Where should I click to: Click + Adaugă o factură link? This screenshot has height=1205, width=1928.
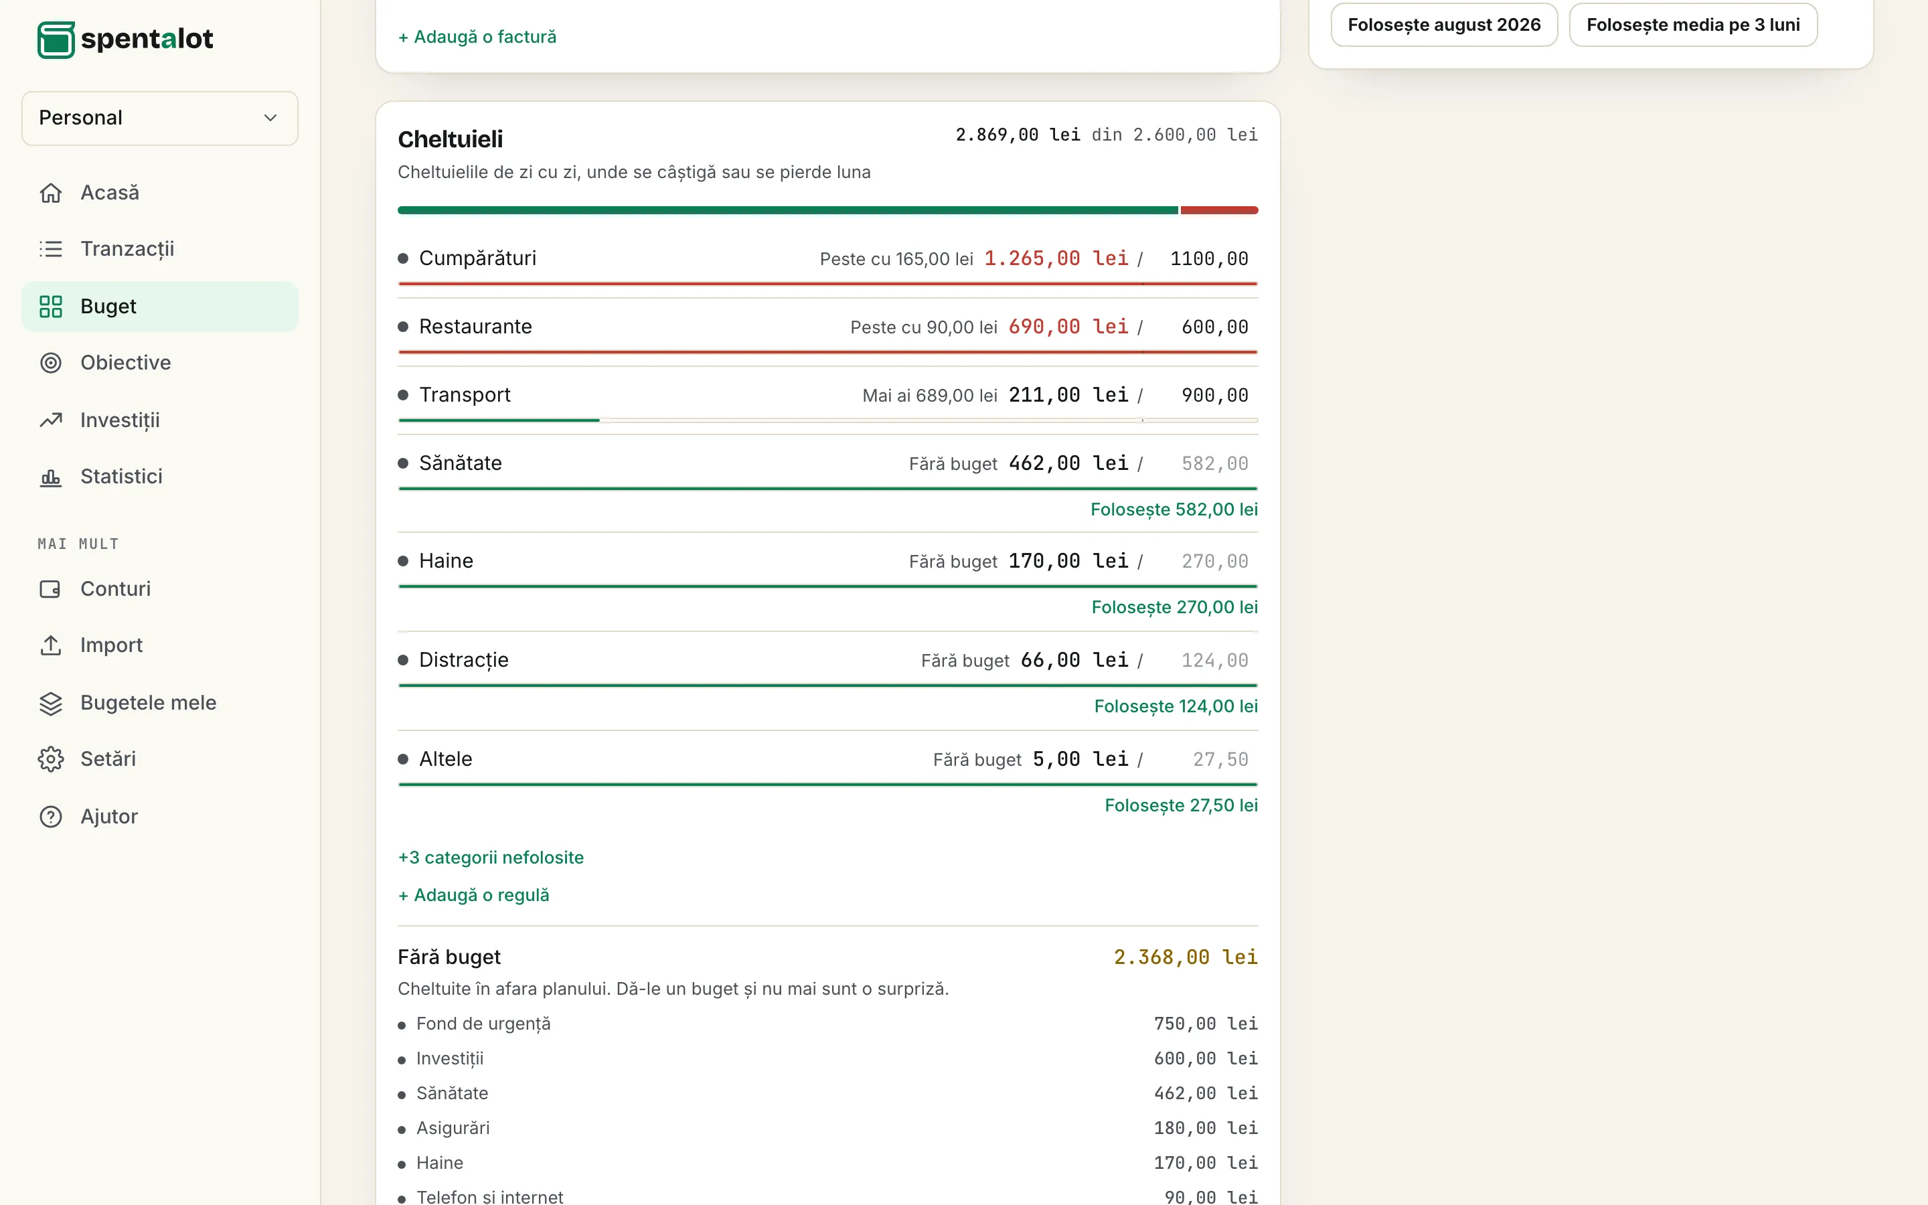click(477, 37)
